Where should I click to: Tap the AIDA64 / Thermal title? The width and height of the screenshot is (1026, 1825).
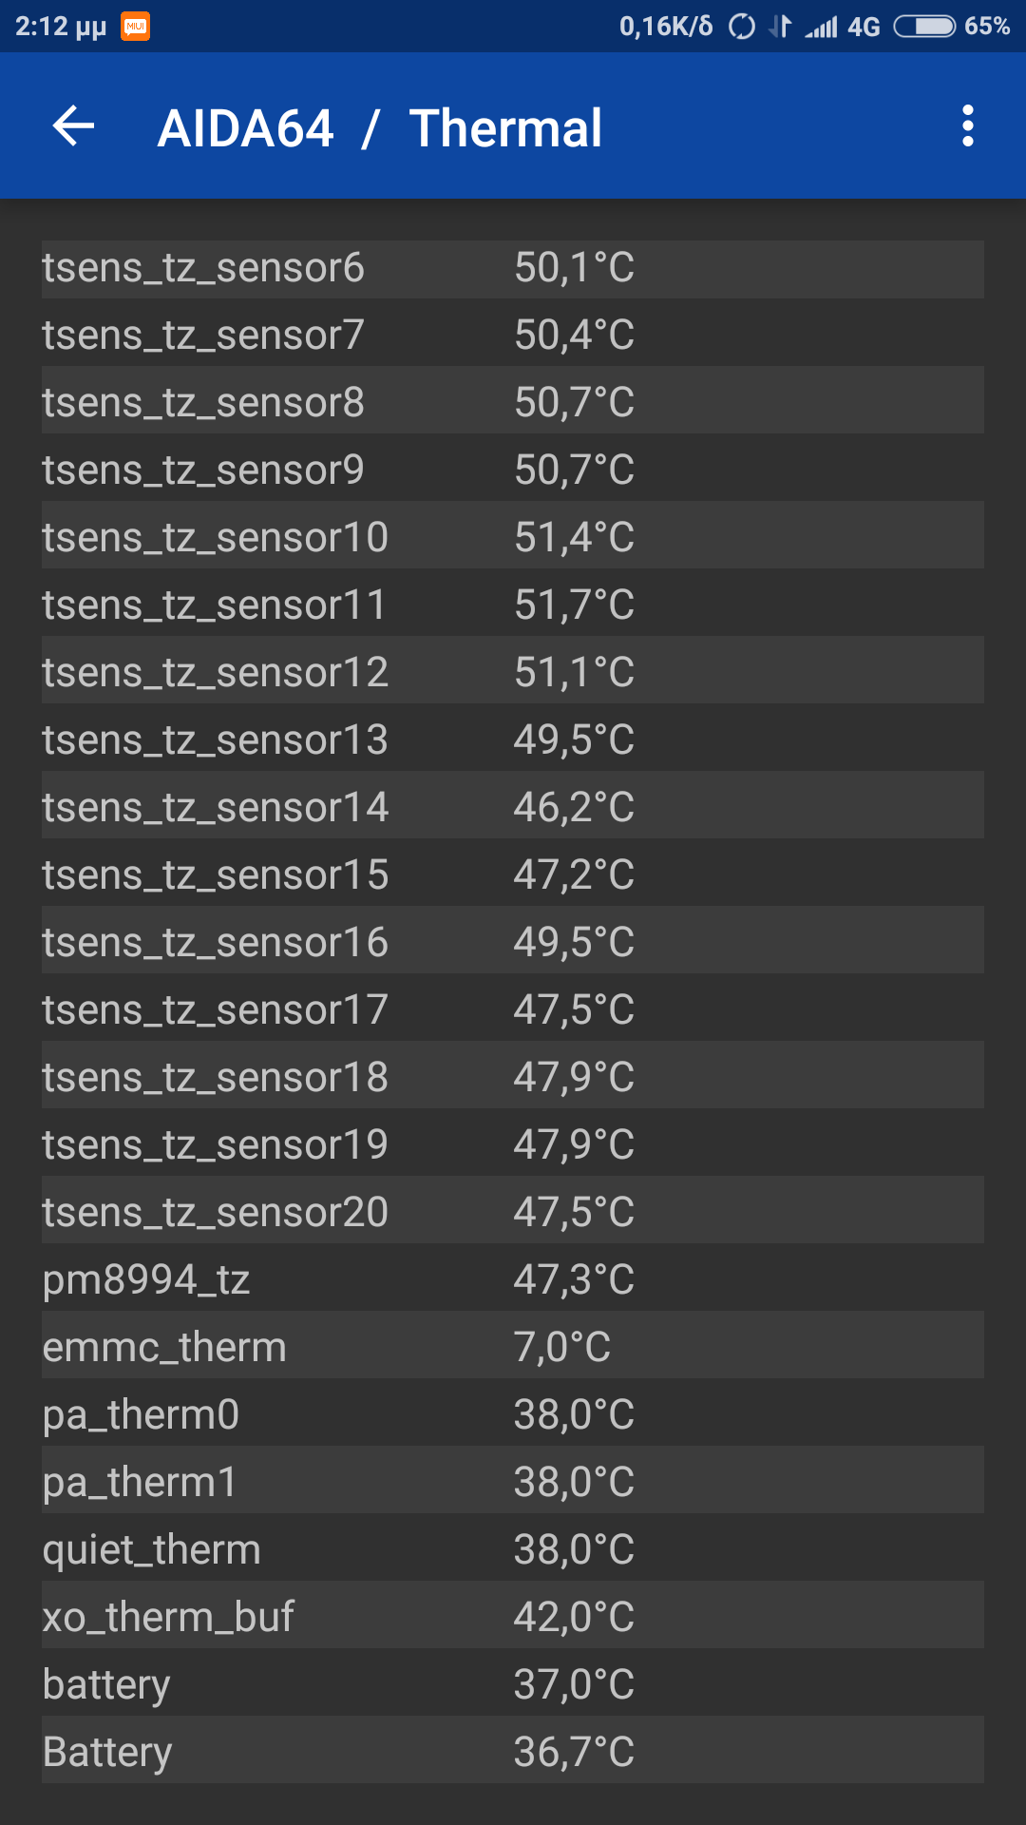point(379,128)
